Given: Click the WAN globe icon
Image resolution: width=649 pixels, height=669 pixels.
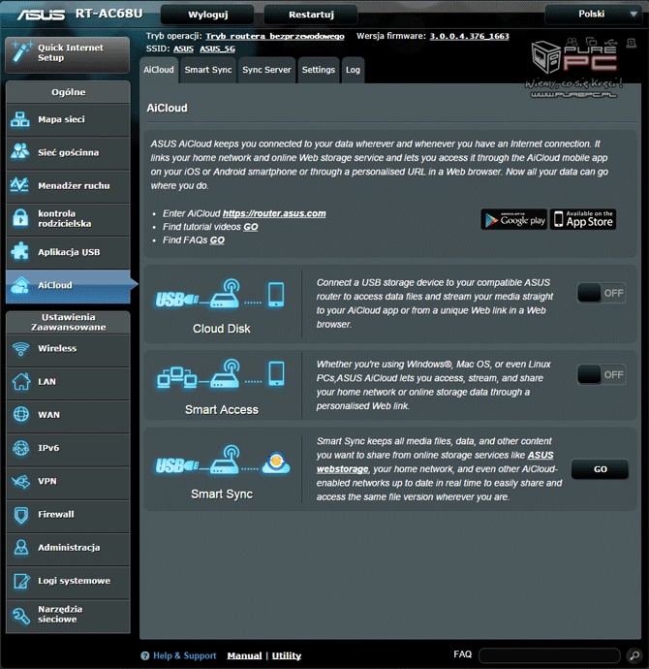Looking at the screenshot, I should [x=21, y=414].
